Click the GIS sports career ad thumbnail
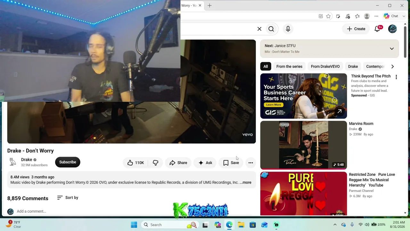The width and height of the screenshot is (410, 231). [303, 96]
